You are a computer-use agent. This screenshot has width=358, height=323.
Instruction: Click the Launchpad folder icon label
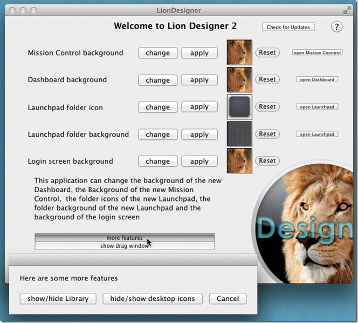[x=65, y=107]
